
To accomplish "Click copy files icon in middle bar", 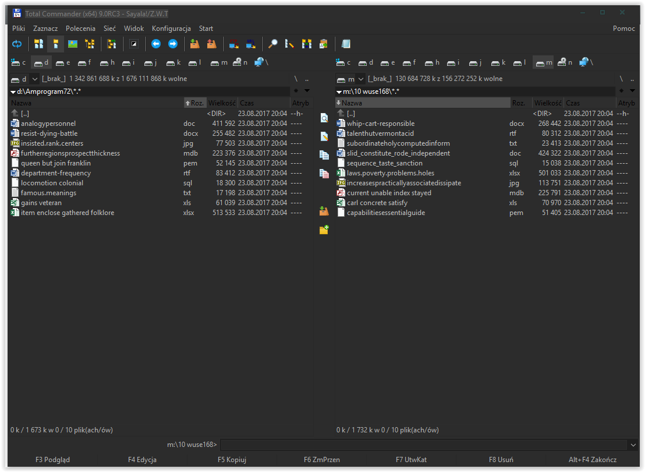I will click(324, 155).
